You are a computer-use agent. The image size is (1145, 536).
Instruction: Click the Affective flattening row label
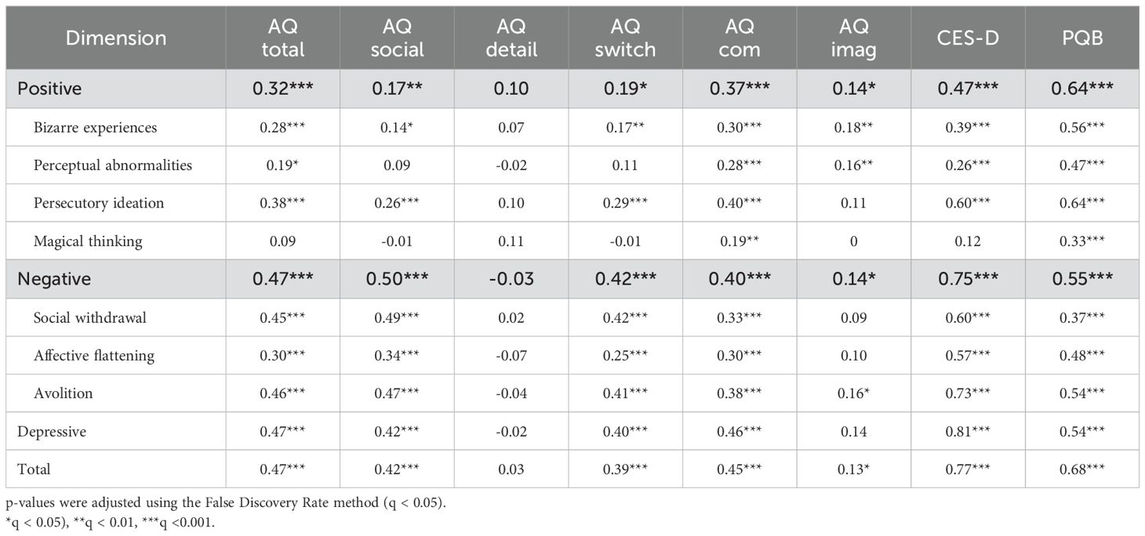(94, 355)
